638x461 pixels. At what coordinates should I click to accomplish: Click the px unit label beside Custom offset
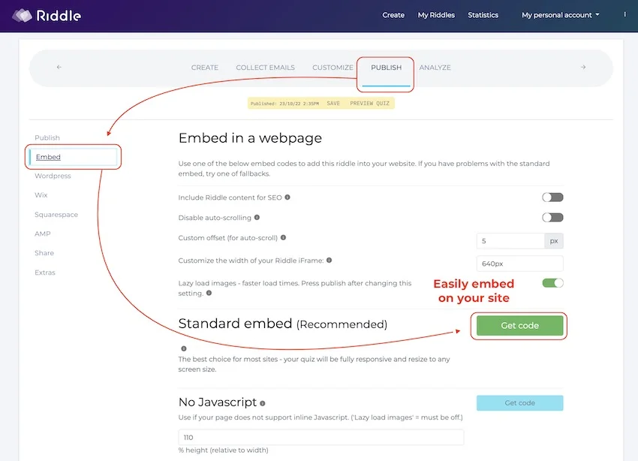554,241
